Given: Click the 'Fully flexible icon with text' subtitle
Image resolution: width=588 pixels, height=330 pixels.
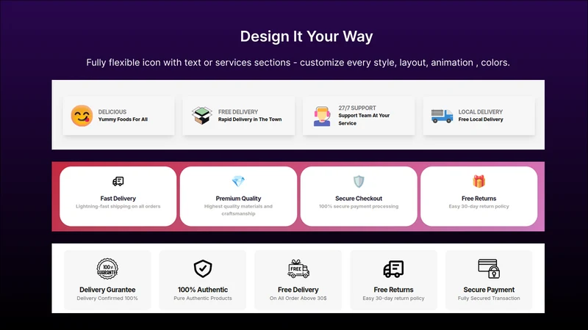Looking at the screenshot, I should [298, 62].
